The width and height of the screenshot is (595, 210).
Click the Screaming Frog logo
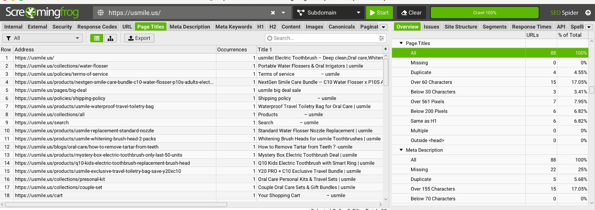click(42, 12)
